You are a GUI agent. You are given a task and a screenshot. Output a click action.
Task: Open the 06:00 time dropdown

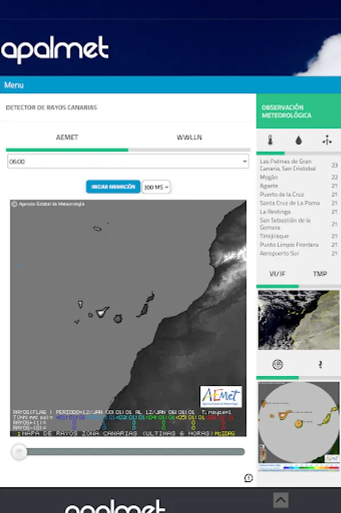[x=128, y=161]
